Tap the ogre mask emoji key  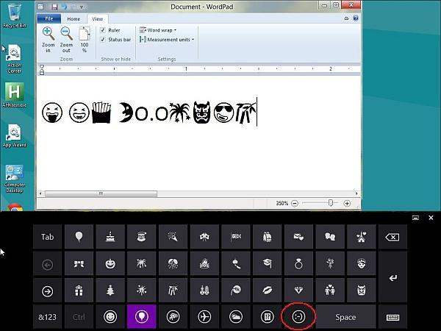pyautogui.click(x=362, y=291)
